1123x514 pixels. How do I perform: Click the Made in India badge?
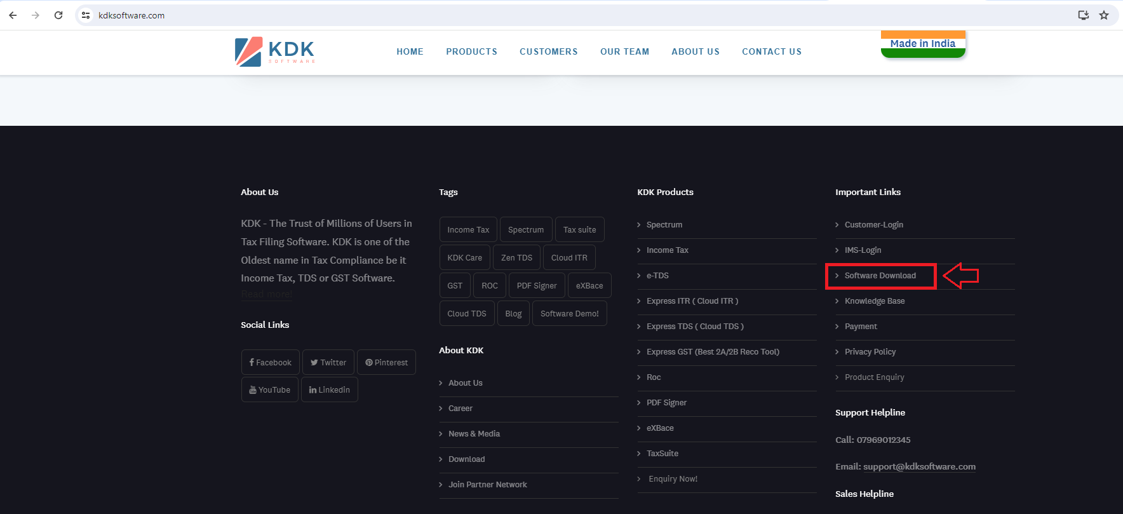923,44
